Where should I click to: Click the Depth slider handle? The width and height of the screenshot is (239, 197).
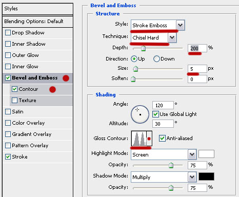coord(143,48)
